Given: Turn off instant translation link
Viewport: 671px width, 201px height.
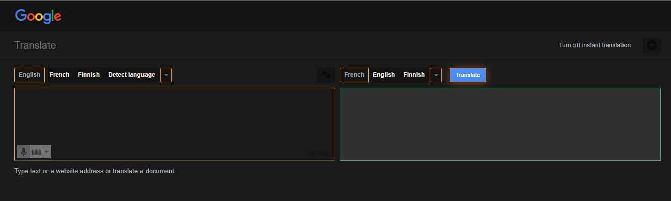Looking at the screenshot, I should click(x=595, y=45).
